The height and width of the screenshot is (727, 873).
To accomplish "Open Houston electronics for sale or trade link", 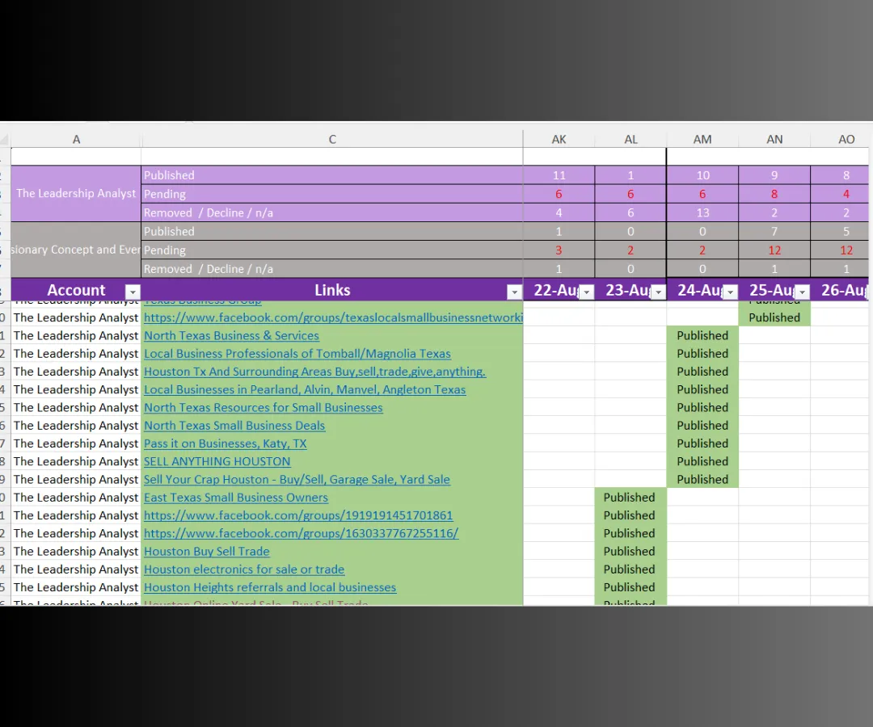I will tap(244, 569).
